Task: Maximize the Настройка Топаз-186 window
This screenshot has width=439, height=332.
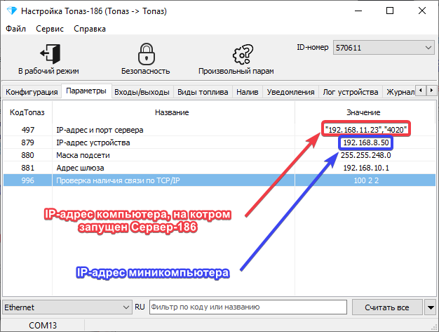Action: click(x=390, y=11)
